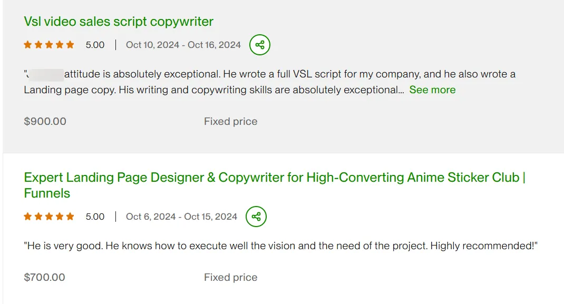Click Fixed price label next to $700.00
Viewport: 564px width, 304px height.
[230, 278]
